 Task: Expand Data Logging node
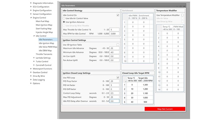(31, 80)
